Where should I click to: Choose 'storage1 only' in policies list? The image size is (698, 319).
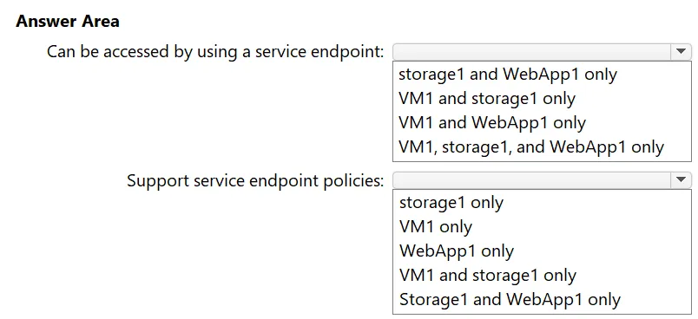click(451, 203)
